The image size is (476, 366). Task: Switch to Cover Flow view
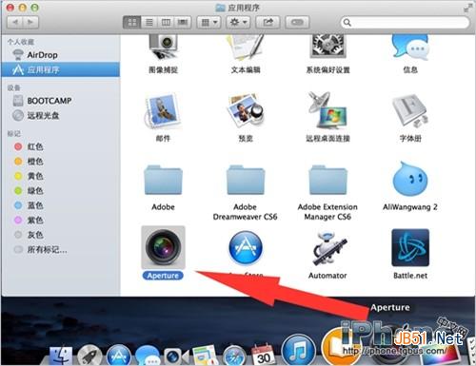[x=183, y=22]
